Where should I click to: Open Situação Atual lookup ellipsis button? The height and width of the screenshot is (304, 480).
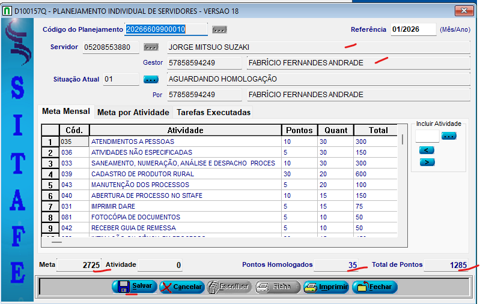click(151, 79)
